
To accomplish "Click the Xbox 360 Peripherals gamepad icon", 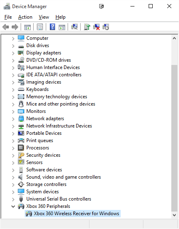I will pyautogui.click(x=21, y=206).
